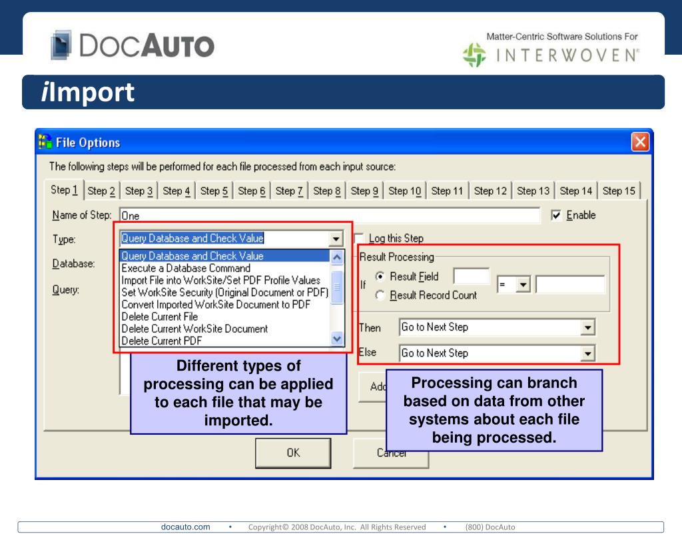Switch to the Step 14 tab
682x546 pixels.
(576, 191)
